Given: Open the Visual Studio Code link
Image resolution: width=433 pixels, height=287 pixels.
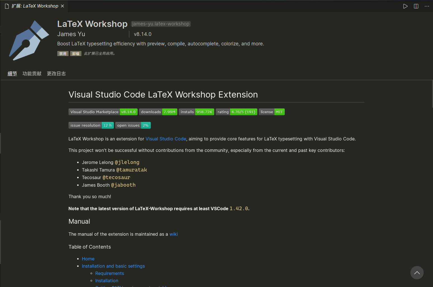Looking at the screenshot, I should click(x=166, y=139).
